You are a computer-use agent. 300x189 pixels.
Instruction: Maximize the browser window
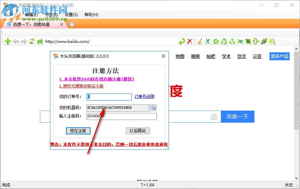click(x=277, y=5)
